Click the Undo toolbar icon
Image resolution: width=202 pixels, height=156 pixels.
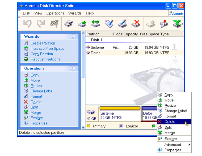click(x=27, y=24)
